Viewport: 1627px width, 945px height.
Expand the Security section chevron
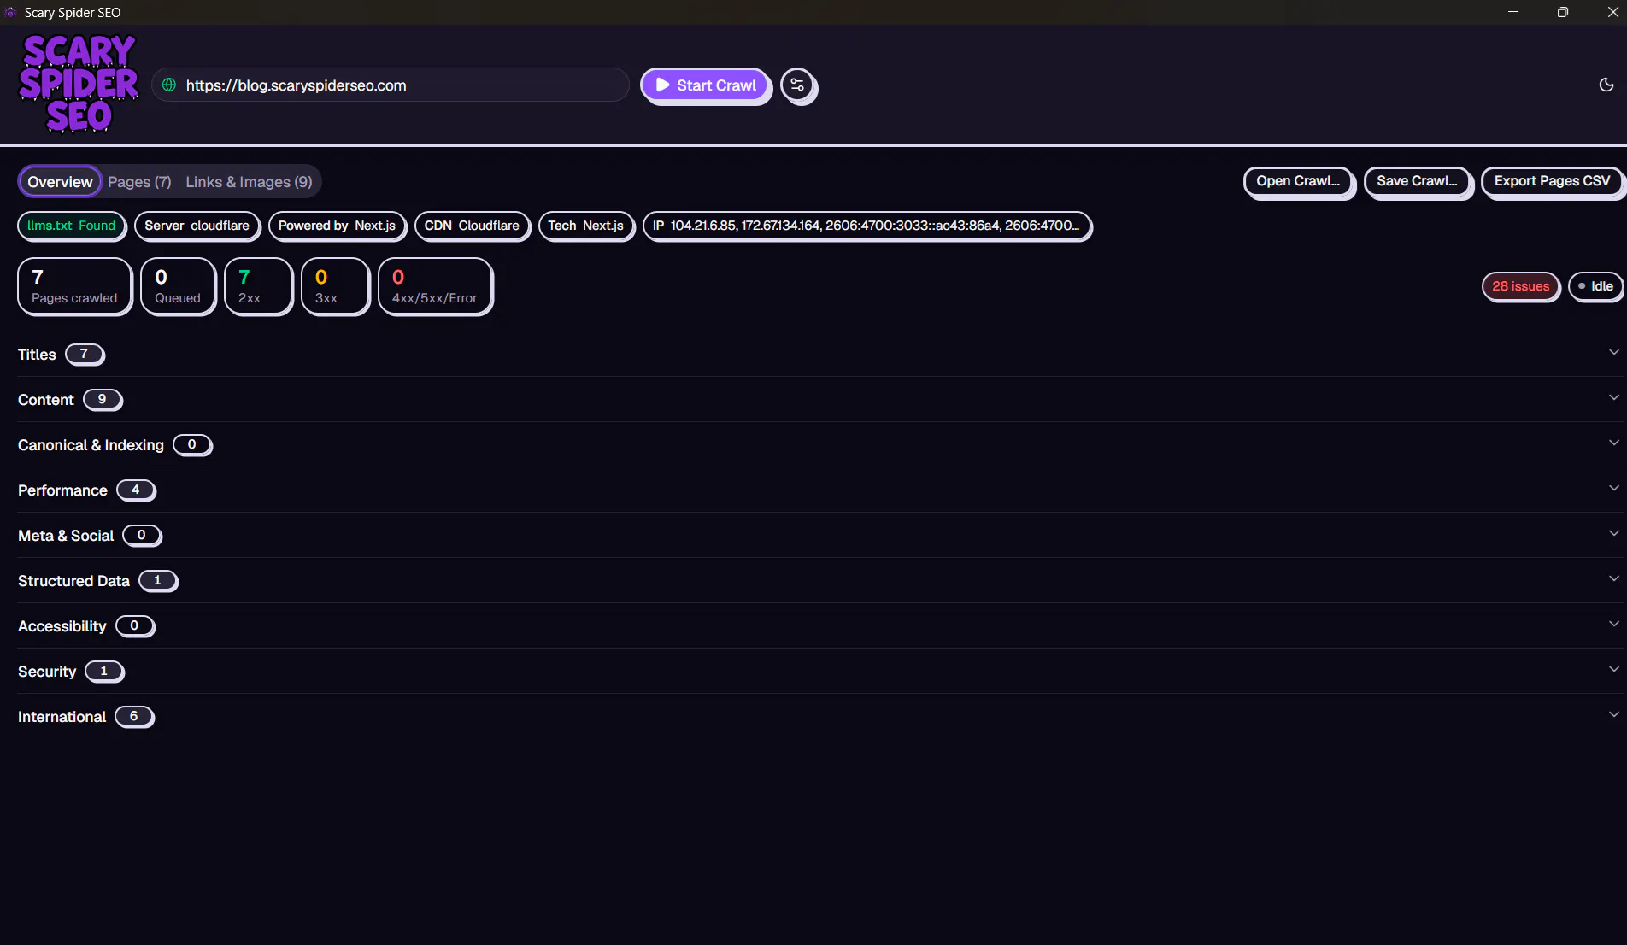pyautogui.click(x=1613, y=669)
